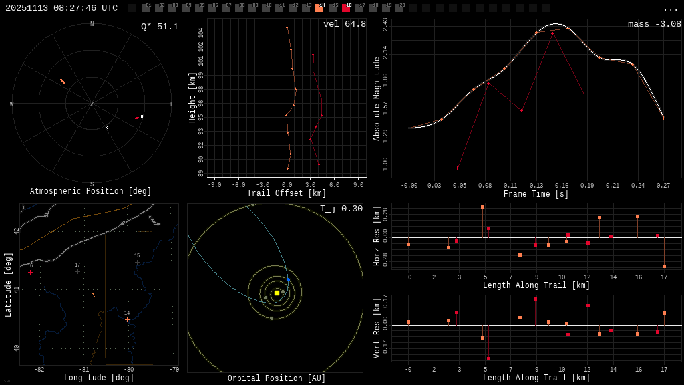Image resolution: width=684 pixels, height=385 pixels.
Task: Click the N compass label on sky plot
Action: point(92,24)
